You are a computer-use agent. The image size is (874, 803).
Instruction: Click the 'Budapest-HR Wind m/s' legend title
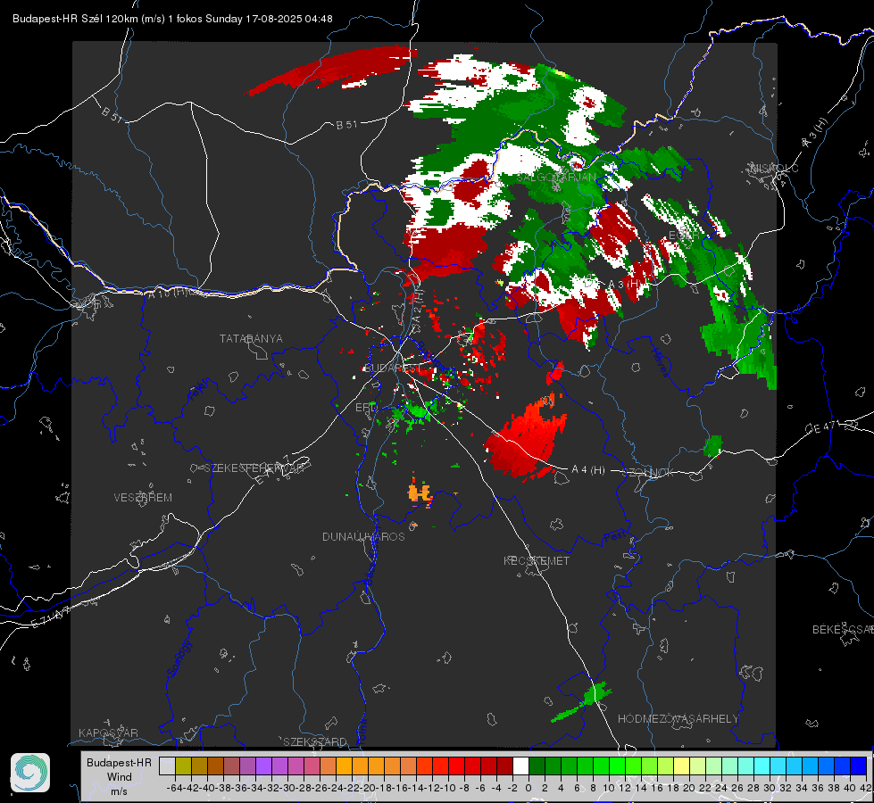(120, 776)
